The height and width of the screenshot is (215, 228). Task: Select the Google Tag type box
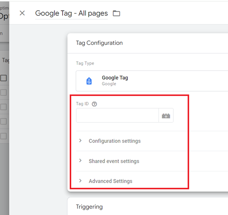pyautogui.click(x=152, y=81)
